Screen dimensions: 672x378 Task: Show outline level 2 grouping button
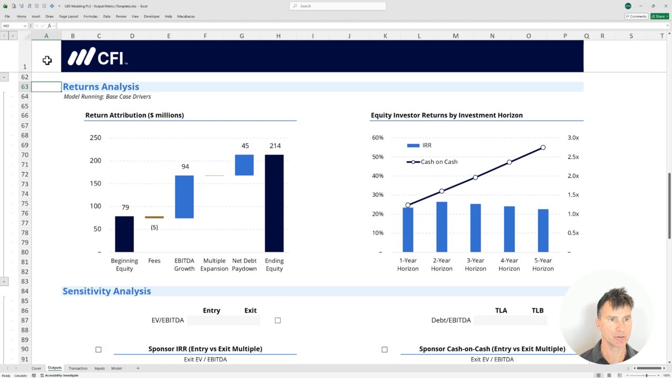(13, 36)
